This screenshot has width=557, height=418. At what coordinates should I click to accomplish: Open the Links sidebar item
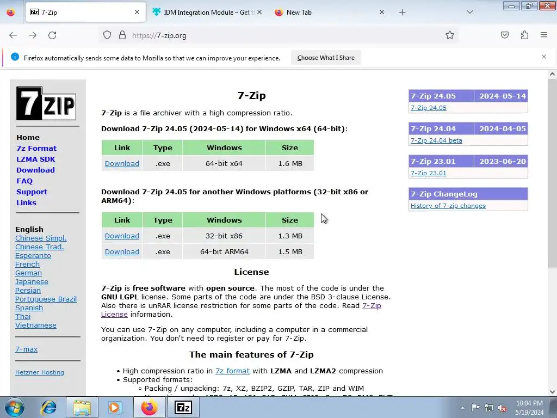click(x=26, y=202)
